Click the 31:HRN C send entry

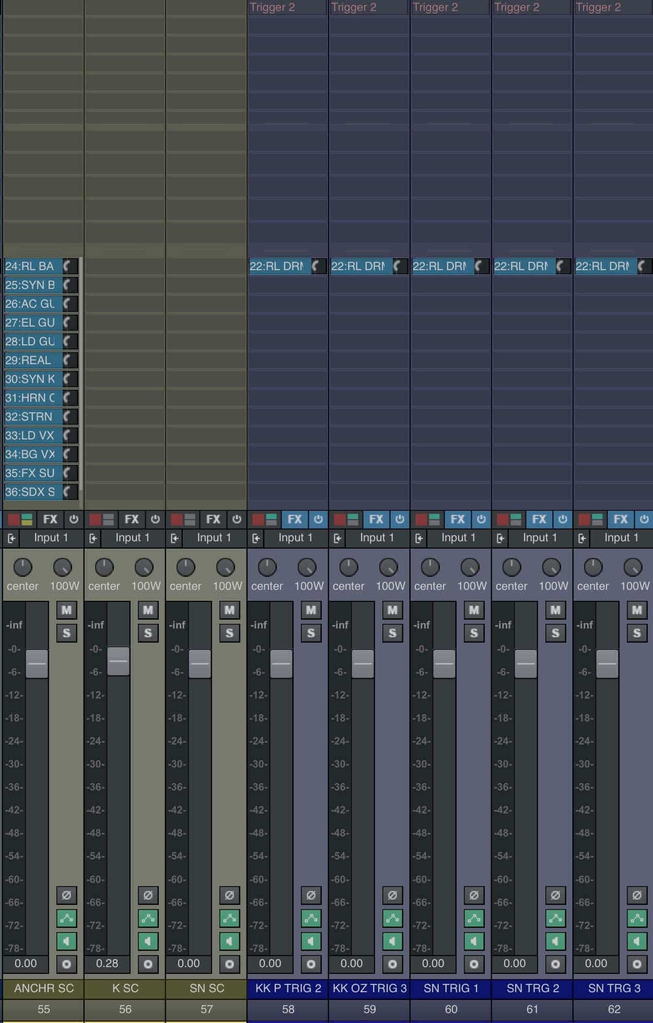(33, 398)
